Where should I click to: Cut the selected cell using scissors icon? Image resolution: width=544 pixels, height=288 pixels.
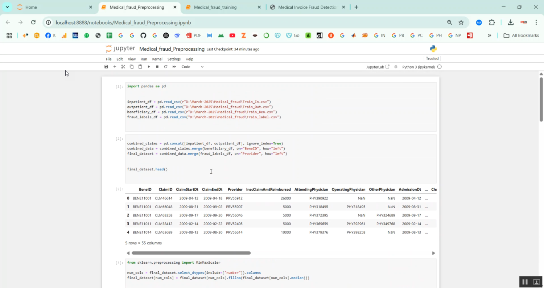(x=123, y=67)
